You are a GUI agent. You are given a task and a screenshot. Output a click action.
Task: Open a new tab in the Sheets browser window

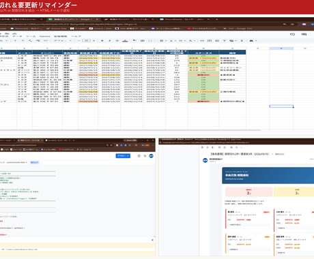[x=216, y=20]
